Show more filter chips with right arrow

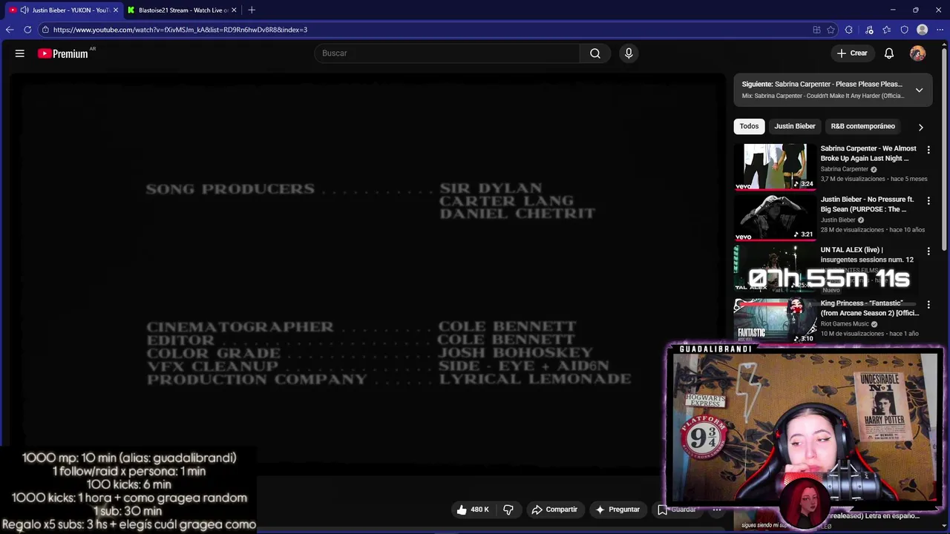click(921, 127)
